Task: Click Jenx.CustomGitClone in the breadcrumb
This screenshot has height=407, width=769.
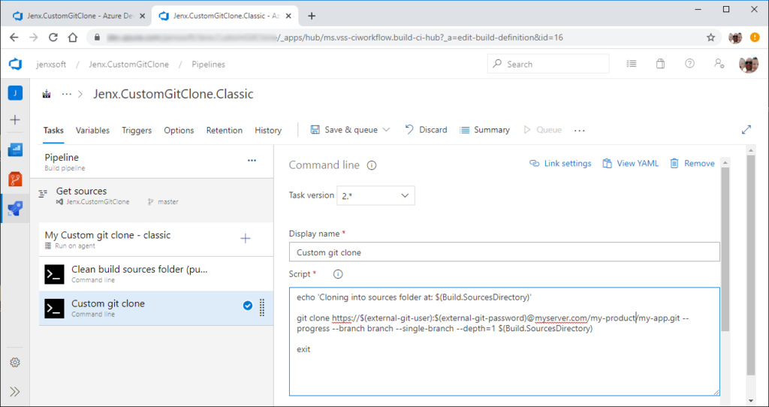Action: tap(129, 65)
